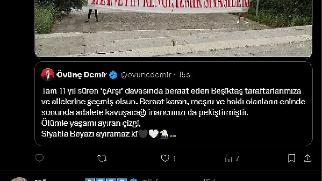Click the eagle emoji in quoted tweet
The image size is (322, 181).
(164, 134)
